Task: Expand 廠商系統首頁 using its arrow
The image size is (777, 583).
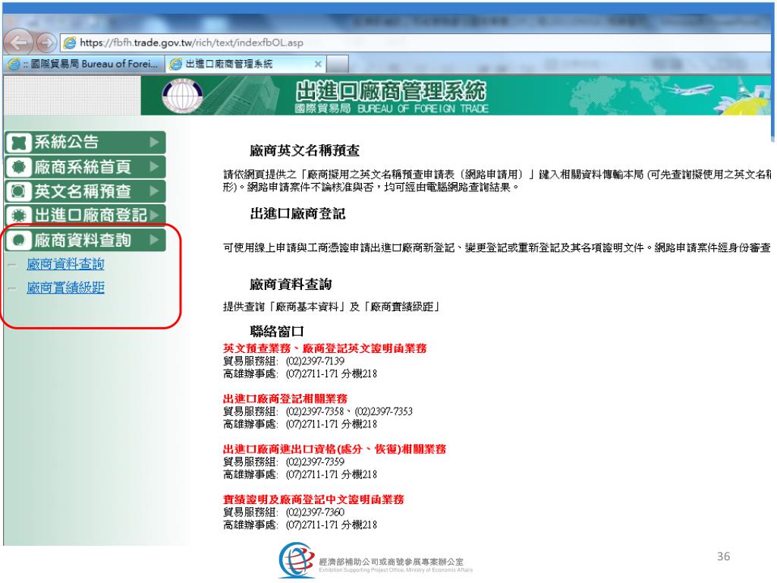Action: (x=154, y=166)
